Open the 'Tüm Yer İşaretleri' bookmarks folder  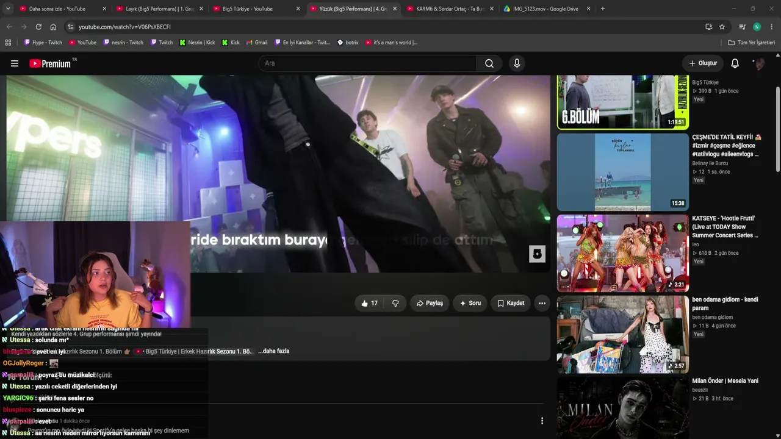[752, 43]
